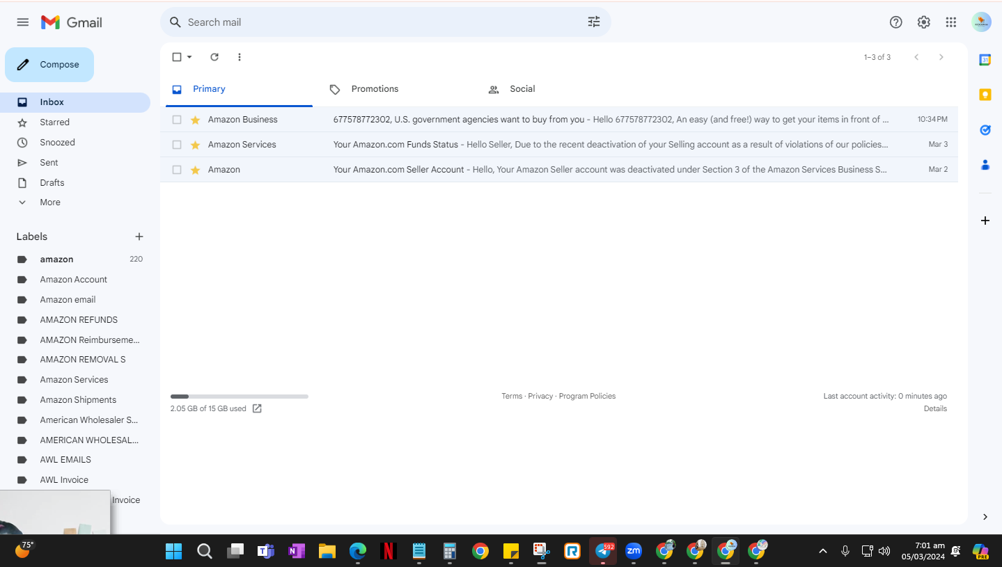Select the Funds Status email checkbox
The height and width of the screenshot is (567, 1002).
pos(177,145)
